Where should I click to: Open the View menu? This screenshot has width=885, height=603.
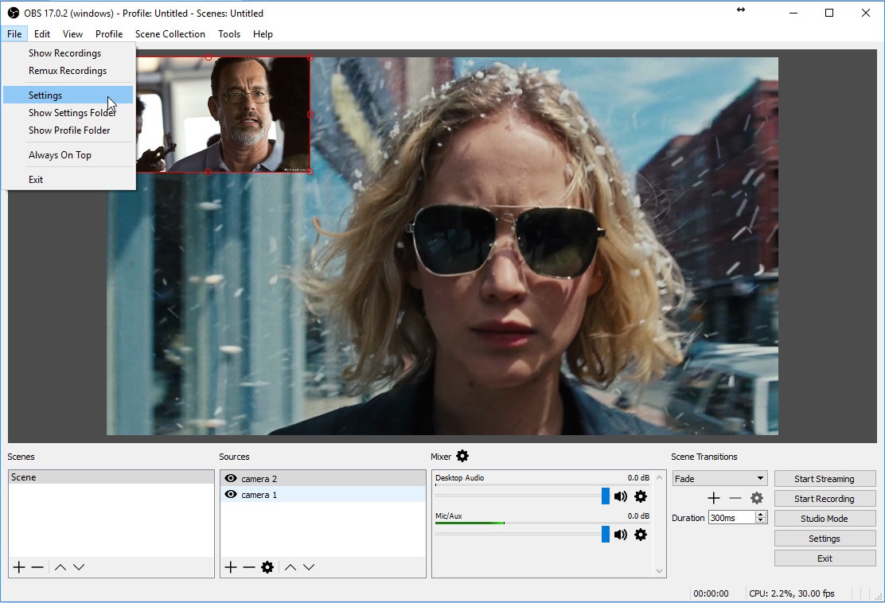click(72, 34)
